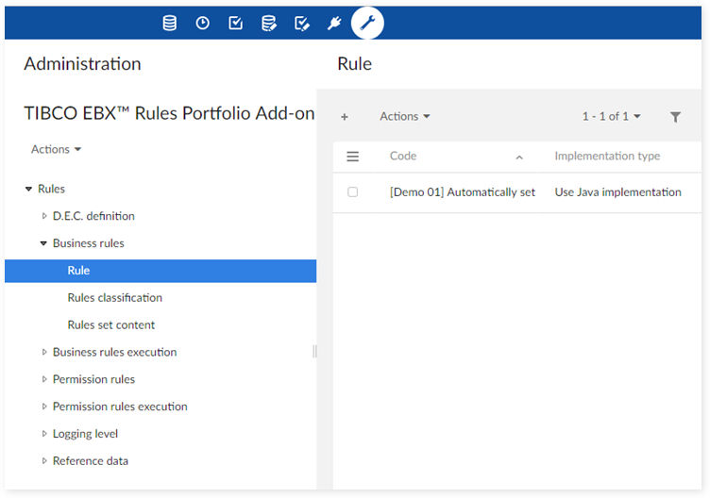This screenshot has height=498, width=710.
Task: Click the Reference data tree label
Action: (x=91, y=460)
